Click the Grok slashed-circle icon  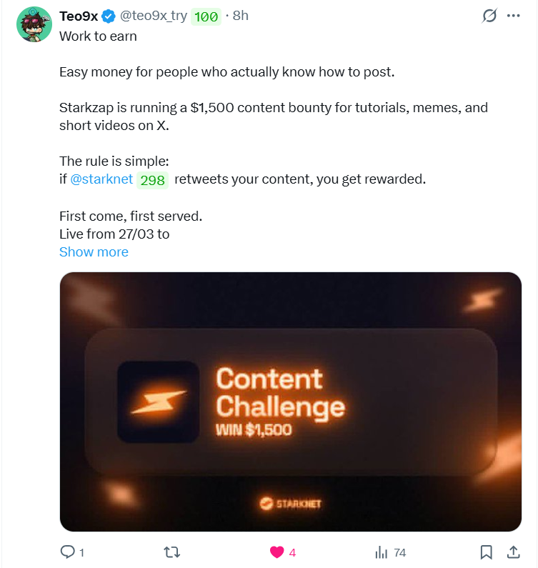point(489,16)
